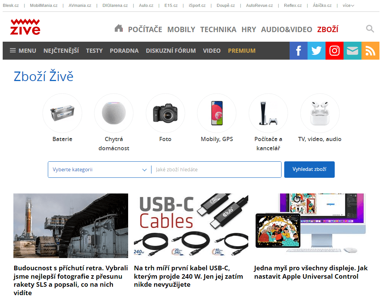The image size is (381, 307).
Task: Open the RSS feed icon
Action: [370, 50]
